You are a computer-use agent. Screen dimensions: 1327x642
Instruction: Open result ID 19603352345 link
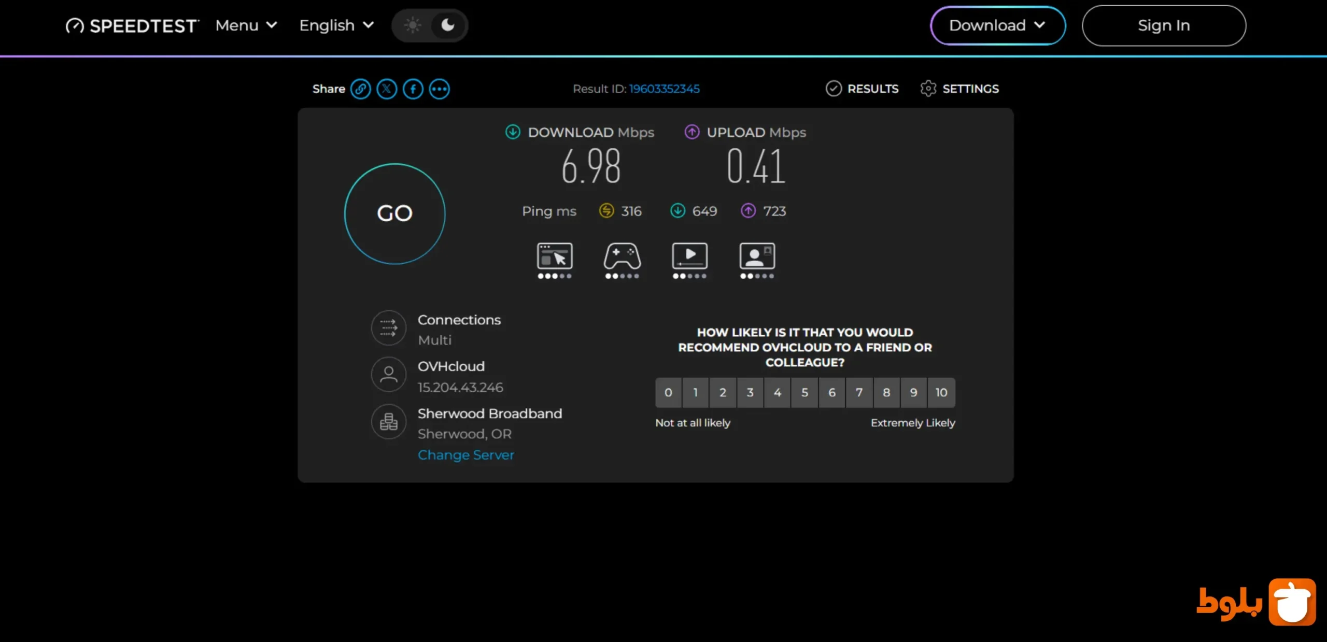pyautogui.click(x=665, y=89)
